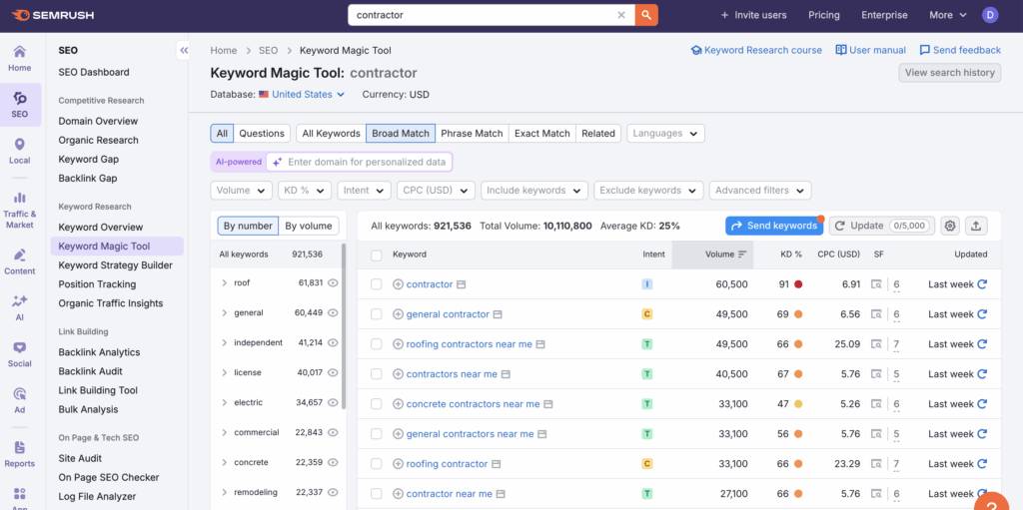Open the Keyword Research course link
1023x510 pixels.
pos(756,50)
